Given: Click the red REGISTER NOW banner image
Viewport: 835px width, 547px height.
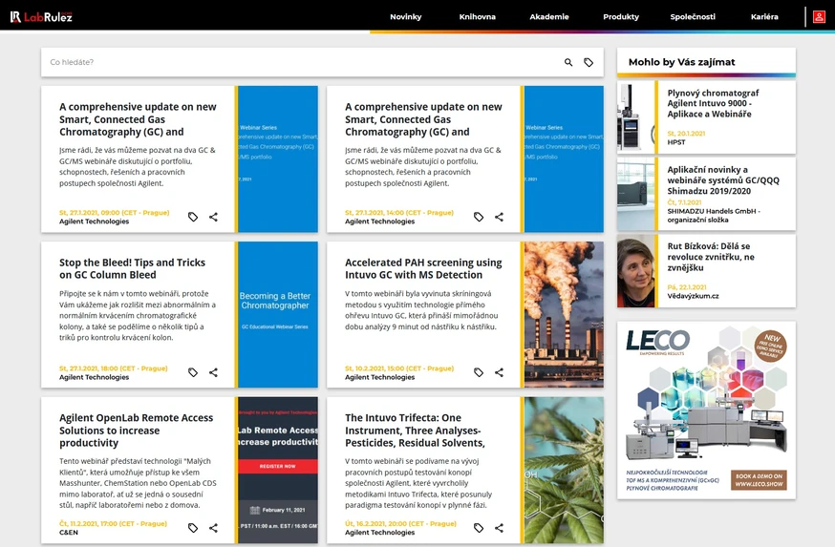Looking at the screenshot, I should pyautogui.click(x=278, y=466).
